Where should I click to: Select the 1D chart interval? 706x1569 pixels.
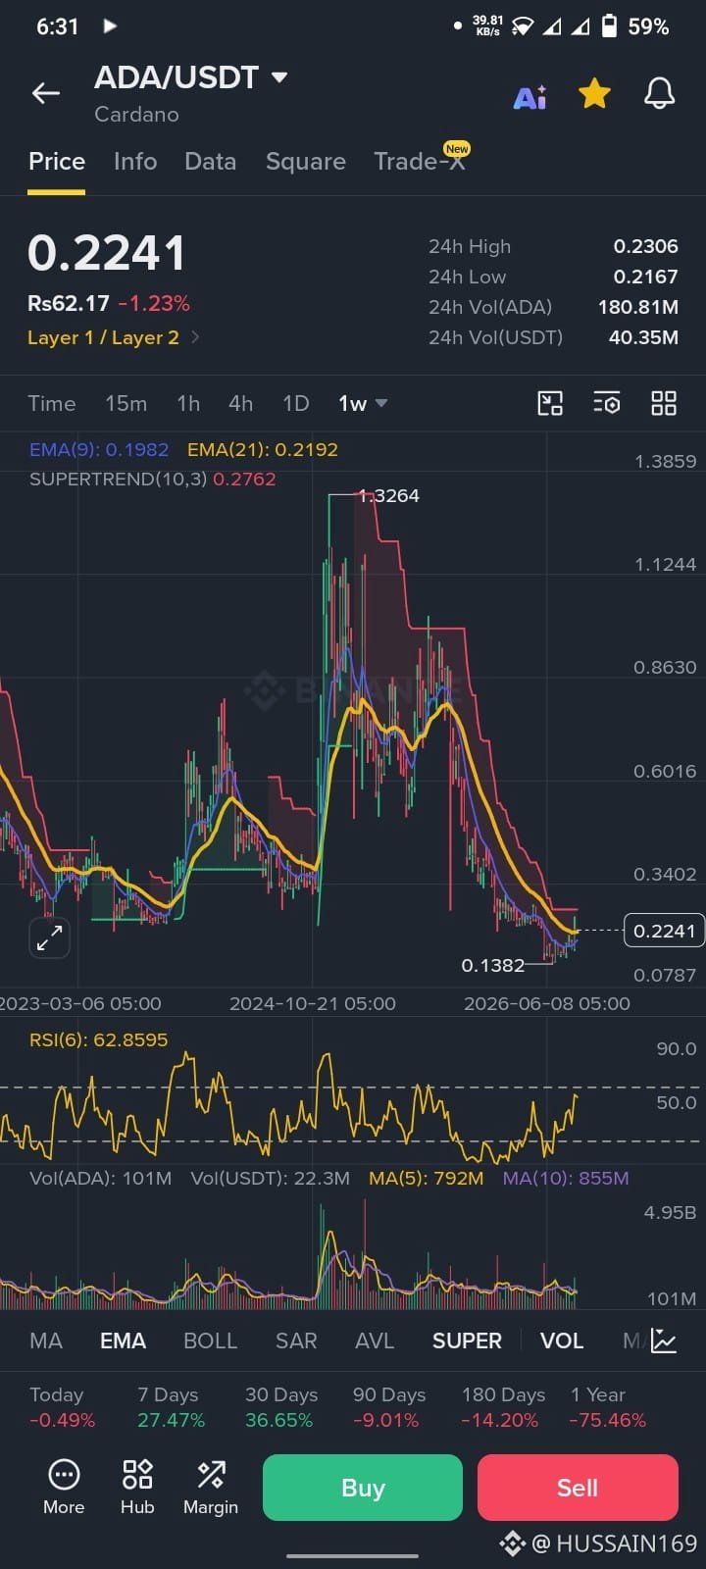click(x=295, y=403)
